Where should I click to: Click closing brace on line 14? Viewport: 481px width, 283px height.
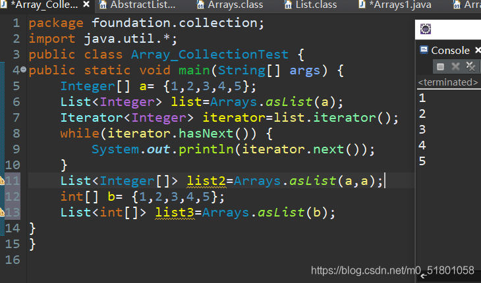[32, 228]
